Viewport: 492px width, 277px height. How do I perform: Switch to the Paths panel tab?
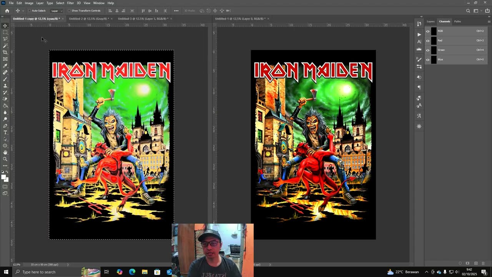(457, 22)
